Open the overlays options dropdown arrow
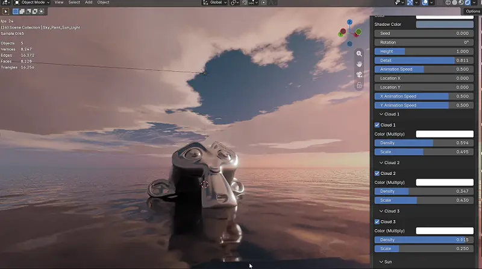482x269 pixels. click(431, 2)
